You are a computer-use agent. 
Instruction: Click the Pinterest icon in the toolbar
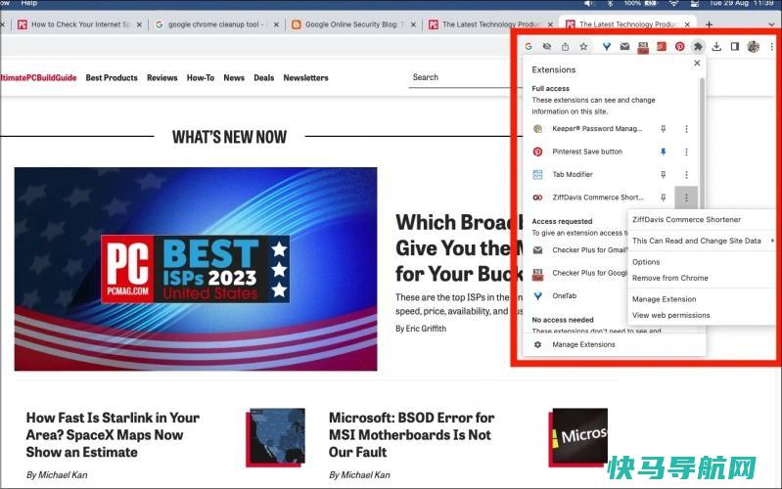coord(680,46)
